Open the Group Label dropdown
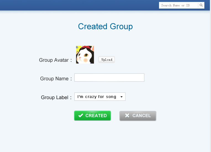This screenshot has width=211, height=152. (100, 97)
